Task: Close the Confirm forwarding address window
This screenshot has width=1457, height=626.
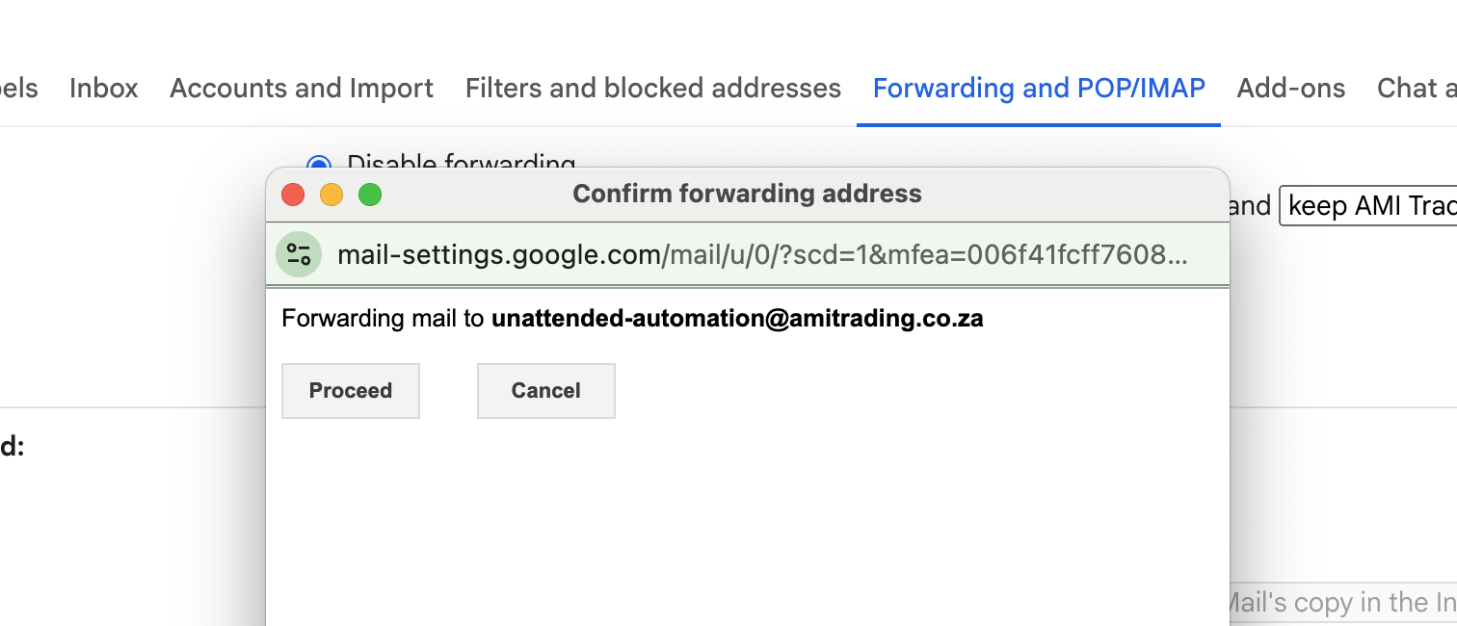Action: tap(293, 195)
